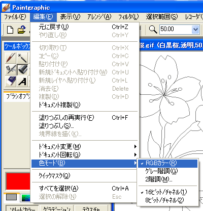Select checked RGBカラー(R) color mode
Screen dimensions: 203x211
pyautogui.click(x=167, y=163)
